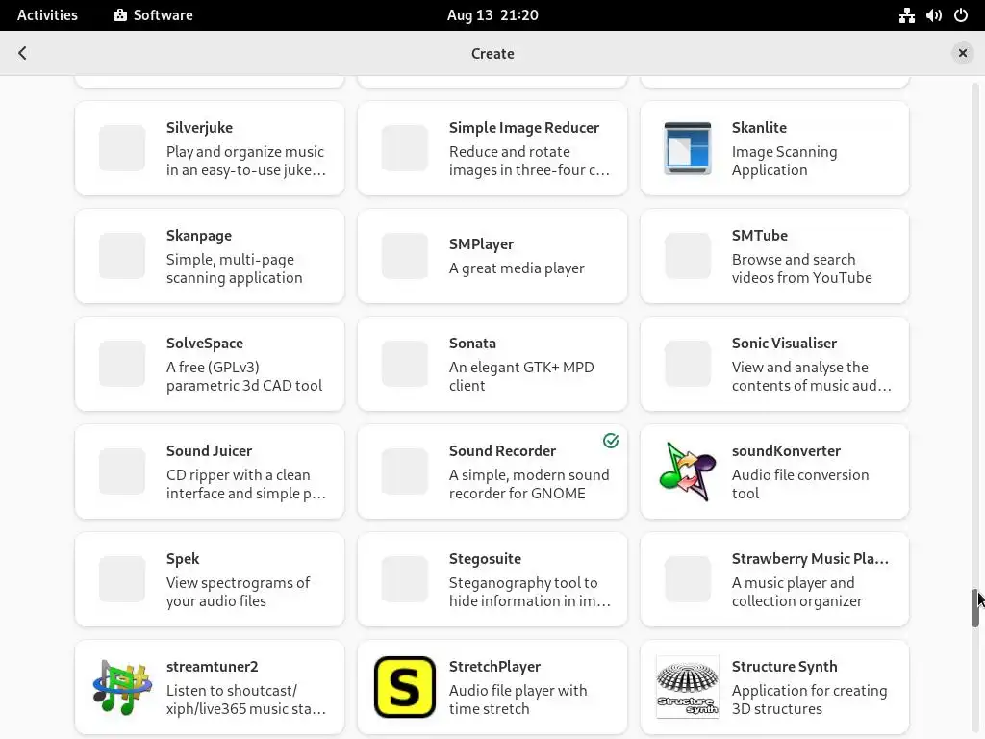985x739 pixels.
Task: Click the Simple Image Reducer placeholder icon
Action: 405,148
